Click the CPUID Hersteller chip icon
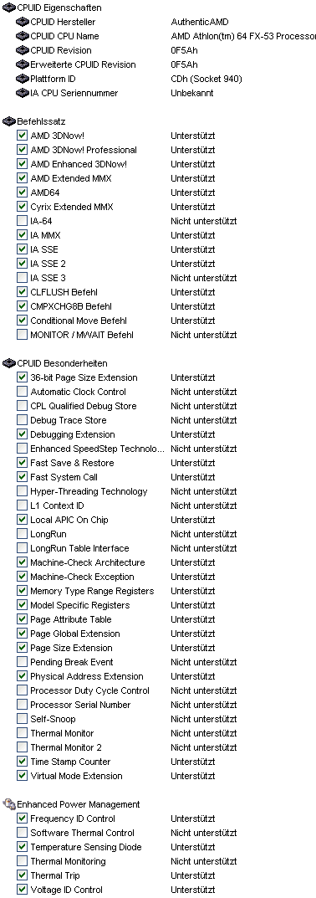This screenshot has height=898, width=316. click(x=23, y=23)
